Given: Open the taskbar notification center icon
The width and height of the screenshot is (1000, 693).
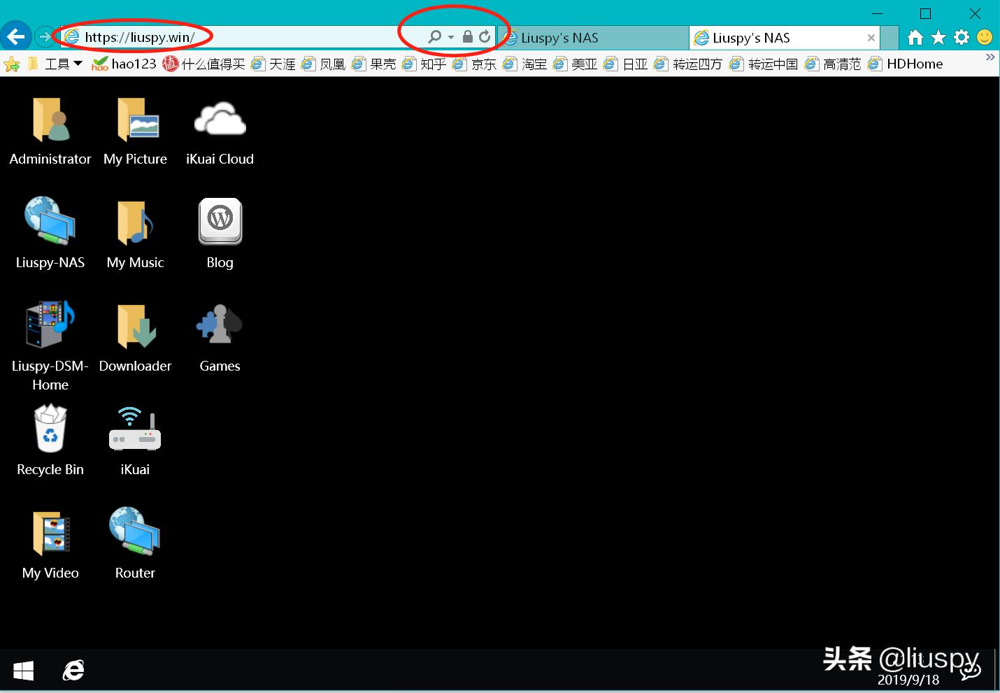Looking at the screenshot, I should tap(971, 671).
